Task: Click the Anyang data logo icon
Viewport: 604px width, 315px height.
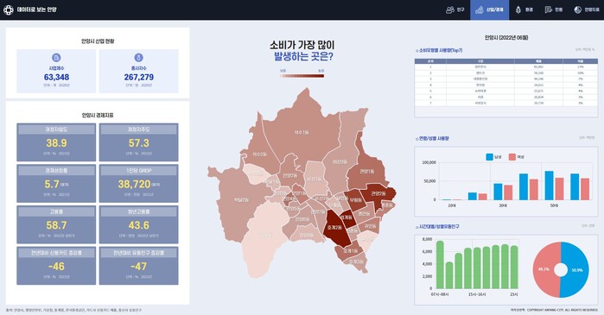Action: [8, 9]
